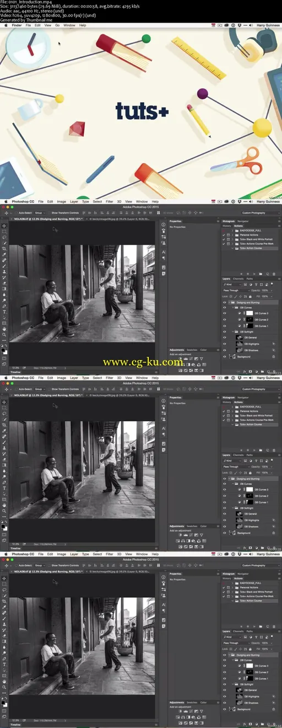Open the Filter menu in the first Photoshop frame
Viewport: 282px width, 728px height.
110,202
